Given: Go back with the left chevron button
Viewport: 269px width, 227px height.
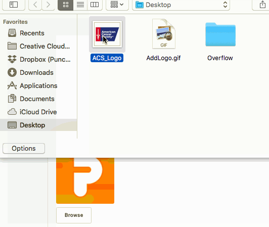Looking at the screenshot, I should tap(35, 5).
